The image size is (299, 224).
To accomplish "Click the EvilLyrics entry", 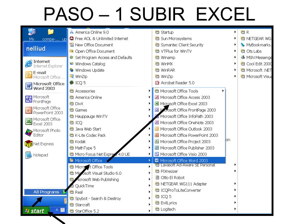I will point(195,203).
